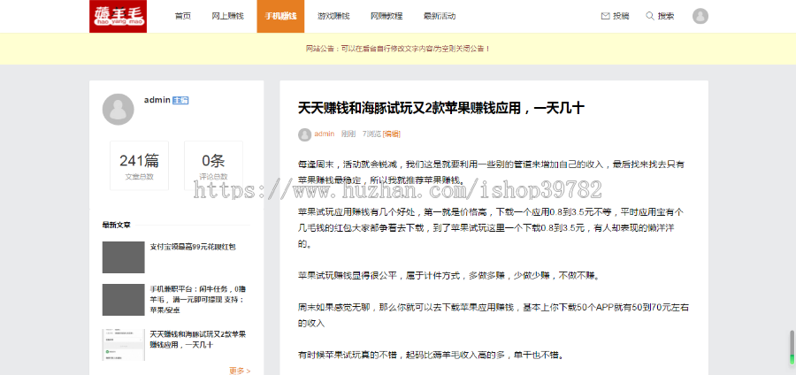796x375 pixels.
Task: Select the 手机赚钱 tab
Action: click(280, 16)
